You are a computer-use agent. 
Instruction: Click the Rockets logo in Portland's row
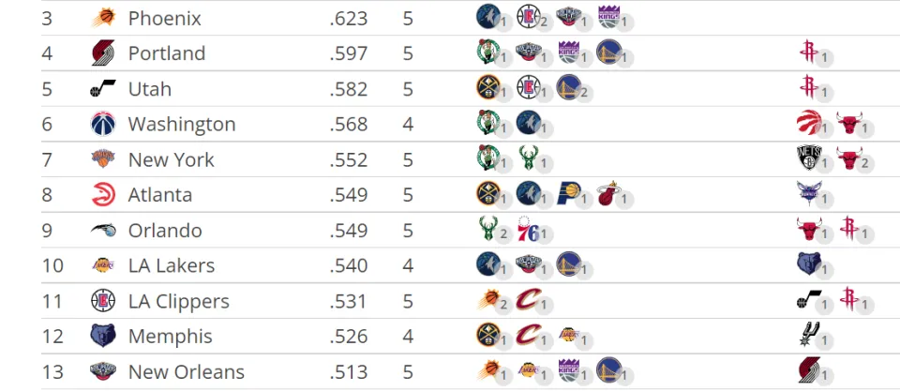(x=808, y=51)
